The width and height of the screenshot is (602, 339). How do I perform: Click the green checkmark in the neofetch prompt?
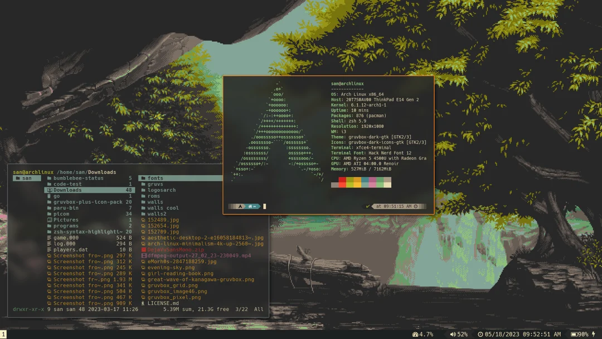(368, 206)
